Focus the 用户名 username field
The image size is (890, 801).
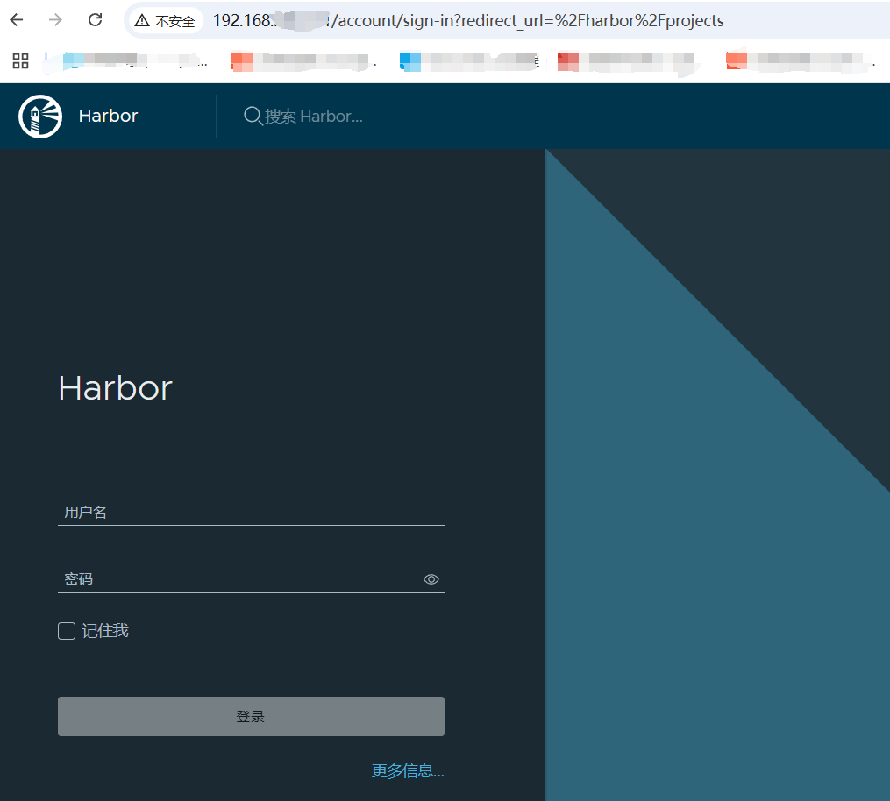pyautogui.click(x=251, y=513)
